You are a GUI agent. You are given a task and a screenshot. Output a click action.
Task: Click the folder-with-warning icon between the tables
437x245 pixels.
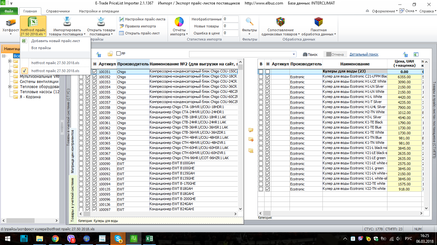pos(251,150)
